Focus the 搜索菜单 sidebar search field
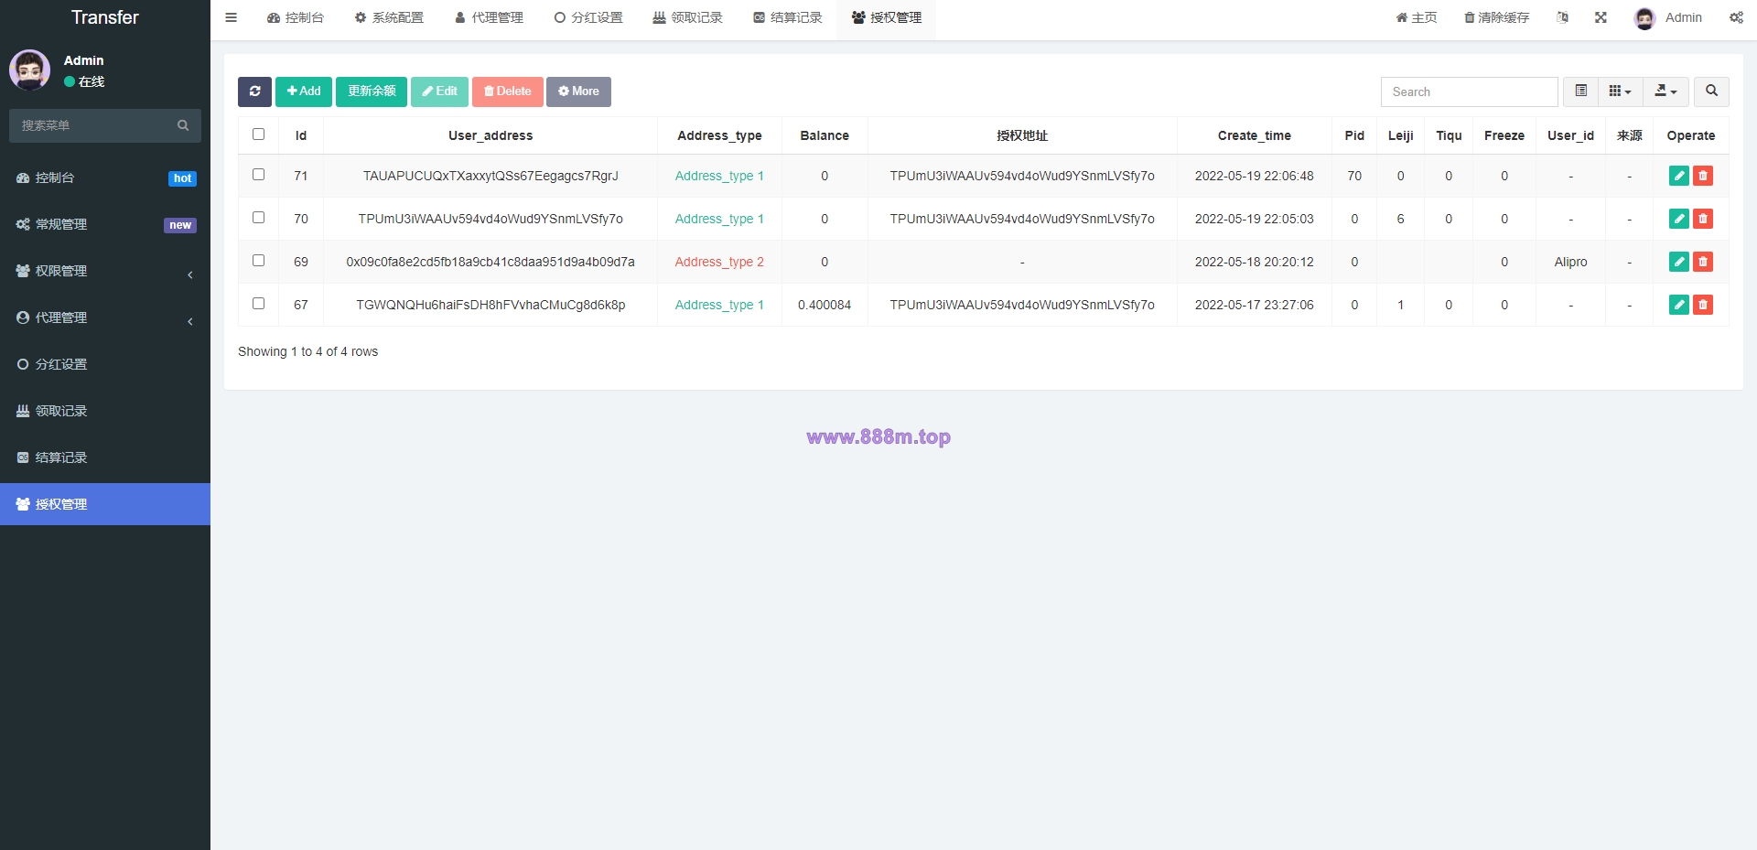 (x=92, y=125)
